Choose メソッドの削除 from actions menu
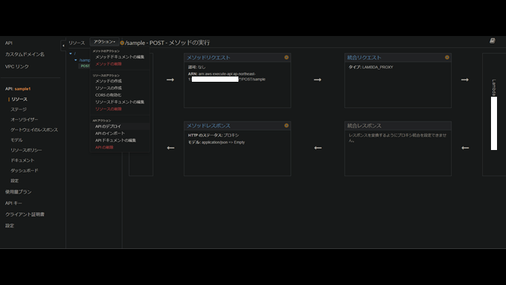Image resolution: width=506 pixels, height=285 pixels. pyautogui.click(x=109, y=64)
